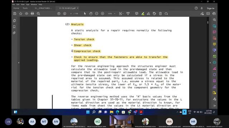The height and width of the screenshot is (128, 229).
Task: Open the sign document tool
Action: [148, 14]
